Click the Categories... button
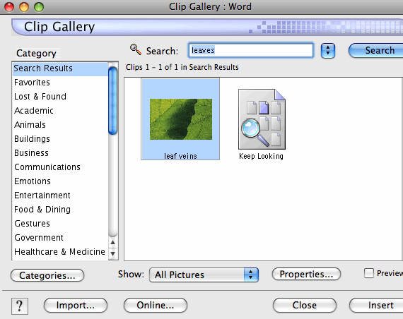This screenshot has width=403, height=319. (x=47, y=275)
